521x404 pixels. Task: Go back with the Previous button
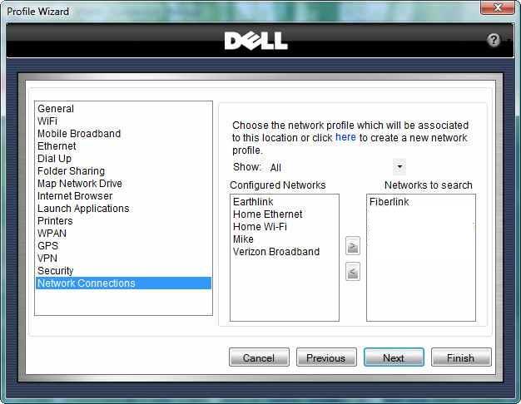click(326, 357)
